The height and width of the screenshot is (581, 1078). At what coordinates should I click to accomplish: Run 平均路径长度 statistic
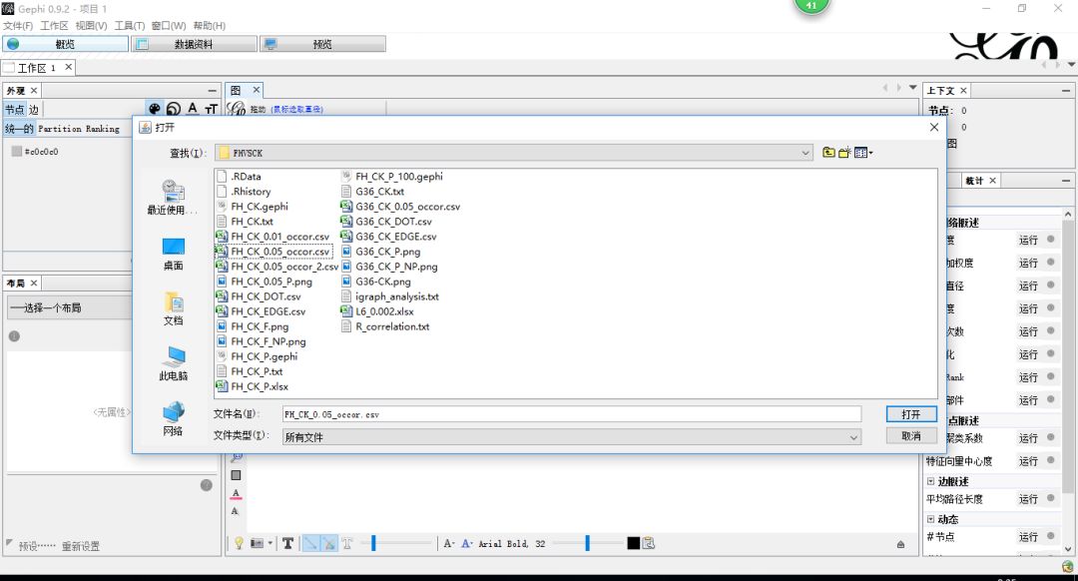click(x=1028, y=498)
